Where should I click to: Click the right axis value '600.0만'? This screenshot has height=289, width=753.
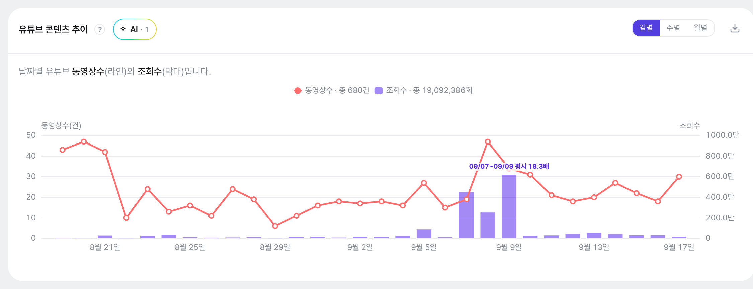(x=720, y=176)
